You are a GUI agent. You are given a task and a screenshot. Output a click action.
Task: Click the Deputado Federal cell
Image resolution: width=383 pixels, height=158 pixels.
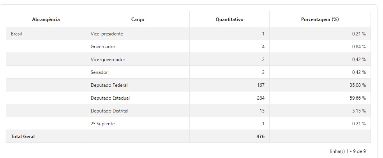(x=109, y=85)
